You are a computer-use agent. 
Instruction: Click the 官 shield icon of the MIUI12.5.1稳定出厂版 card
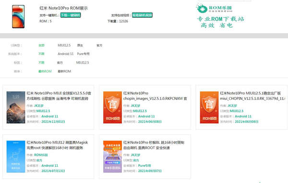point(209,107)
